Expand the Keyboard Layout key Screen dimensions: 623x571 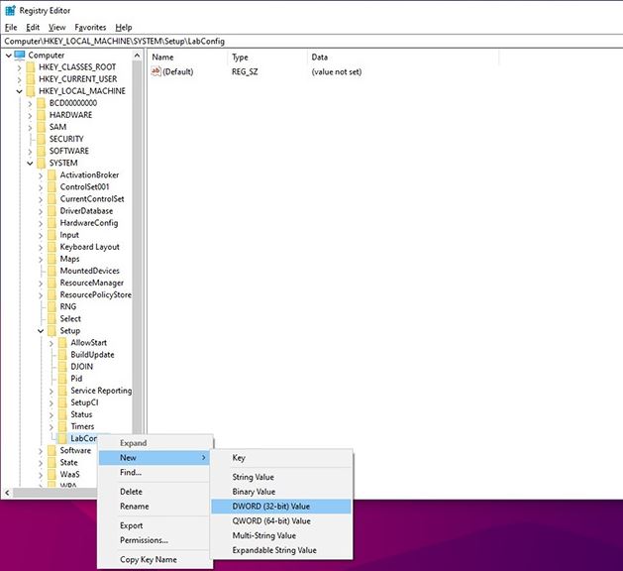[41, 247]
